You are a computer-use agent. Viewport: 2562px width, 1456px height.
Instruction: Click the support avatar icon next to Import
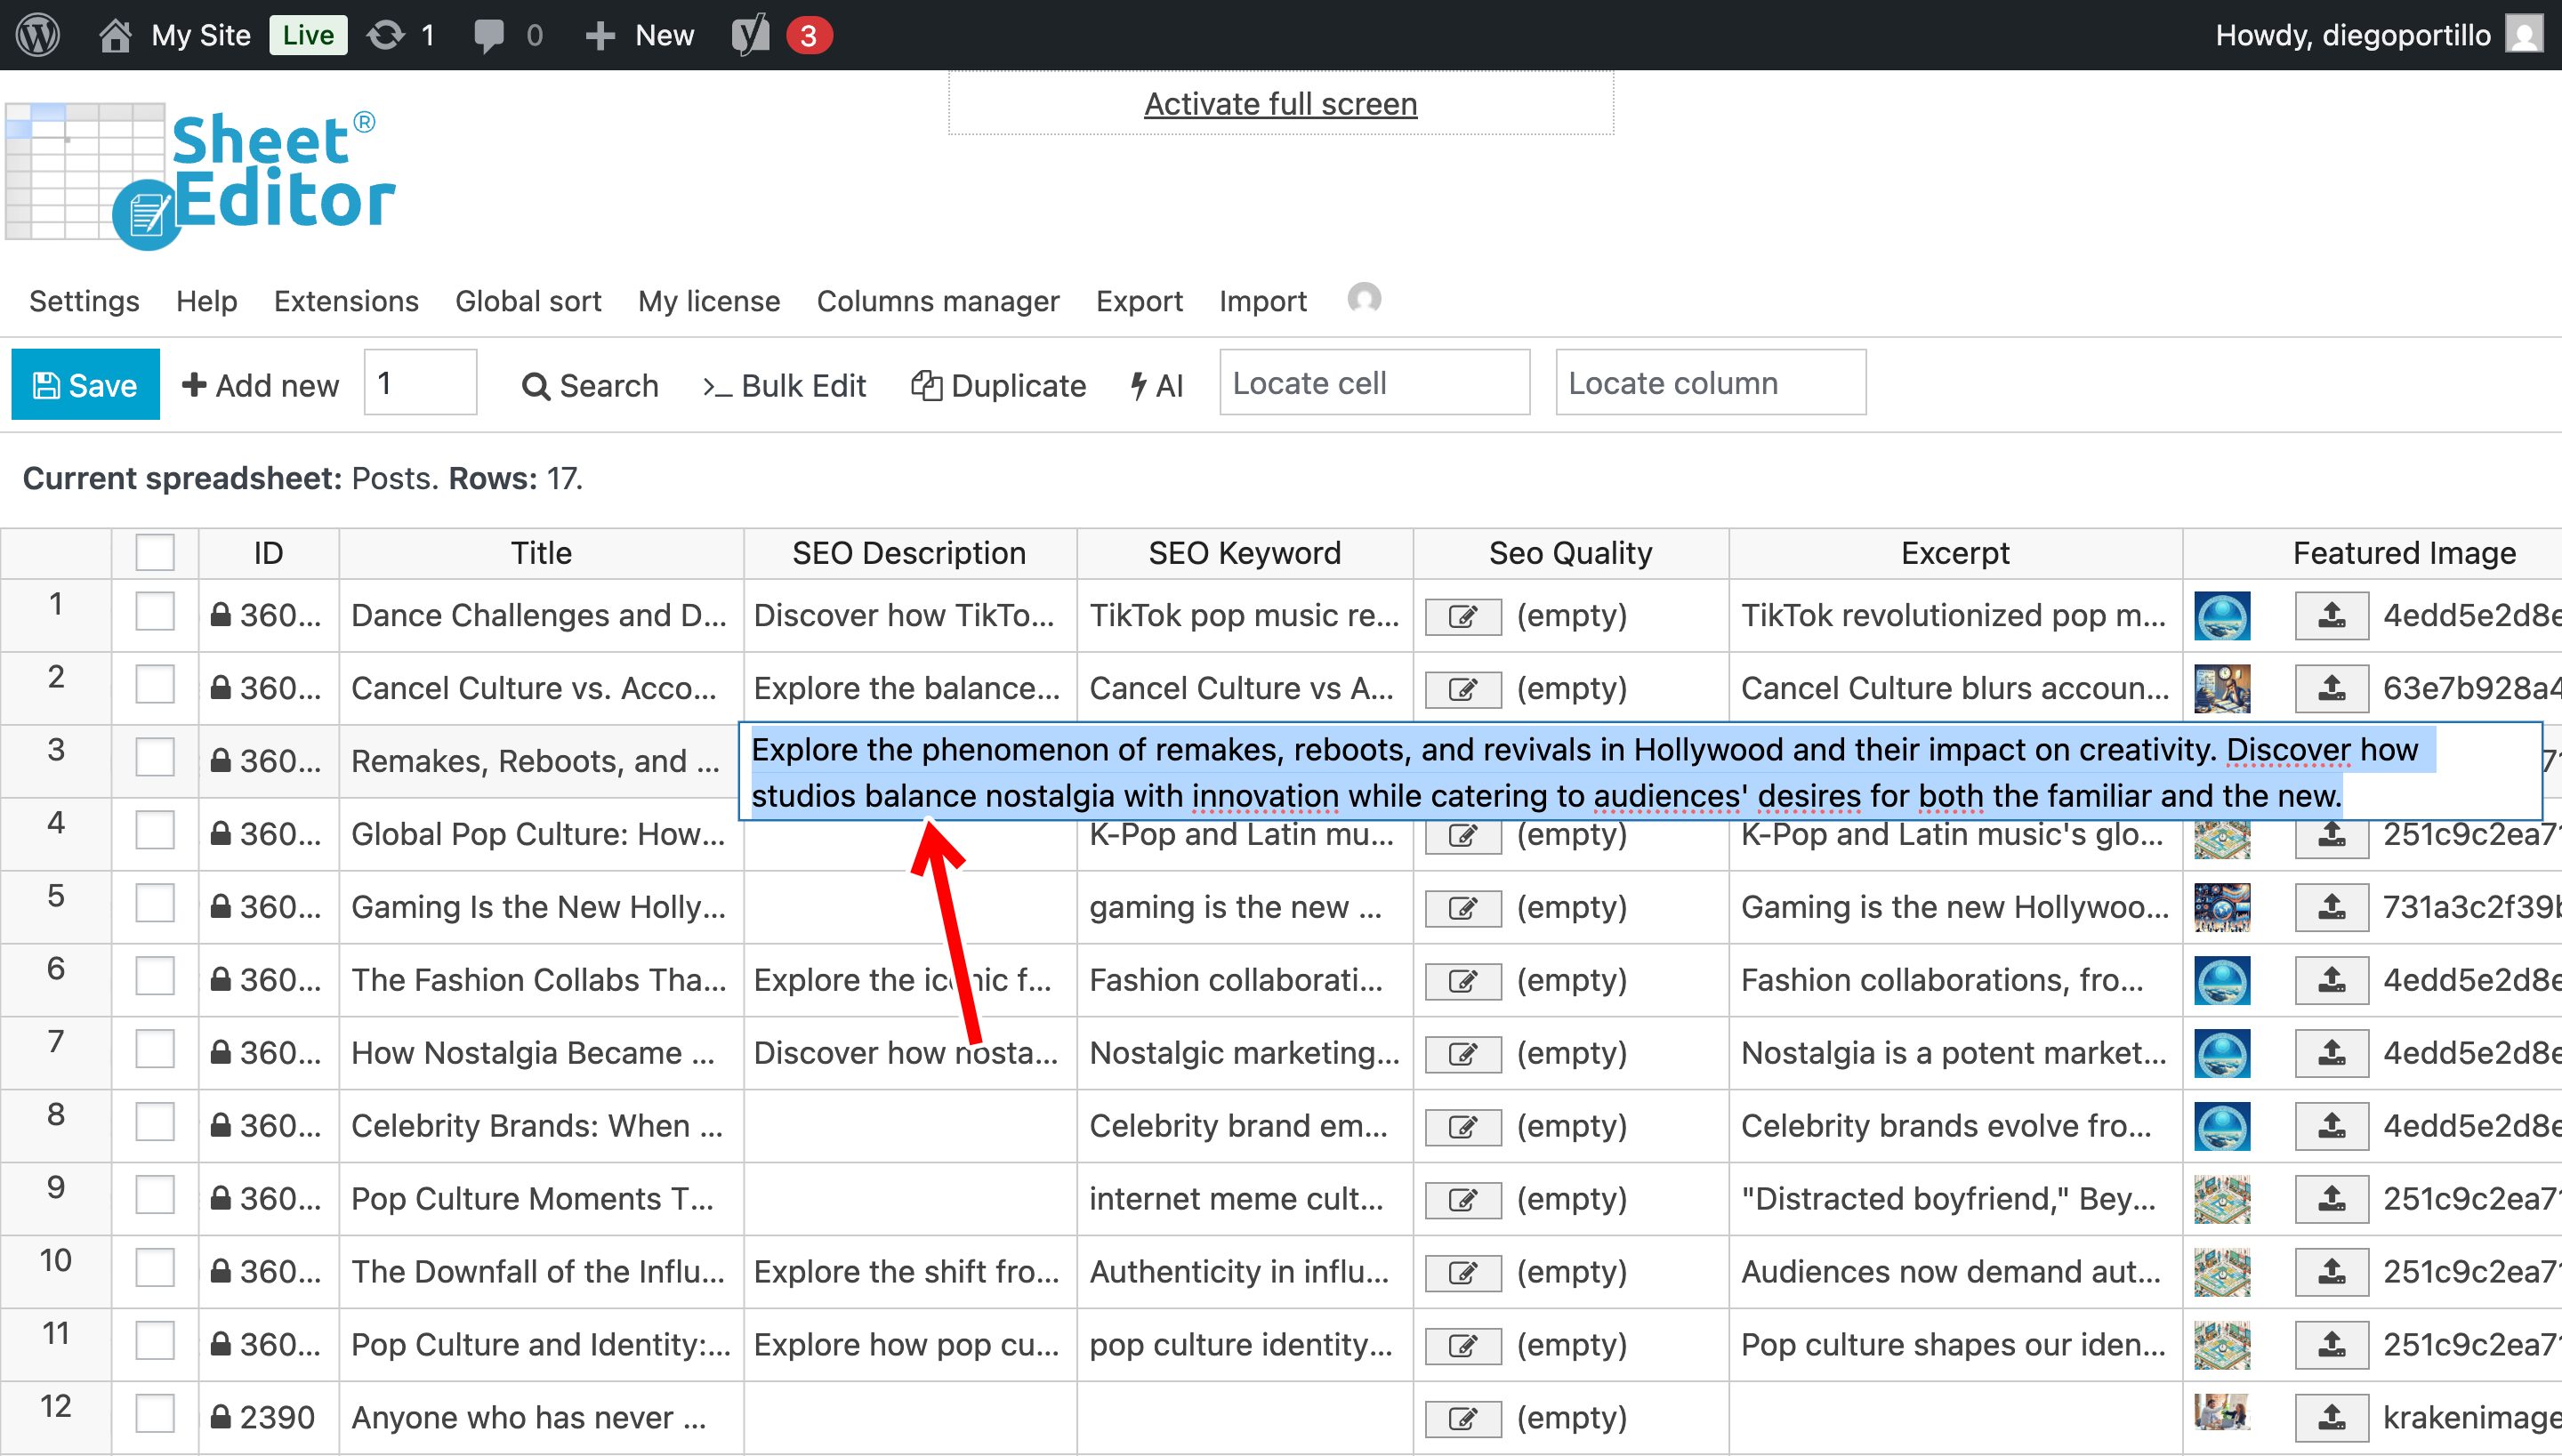tap(1364, 299)
